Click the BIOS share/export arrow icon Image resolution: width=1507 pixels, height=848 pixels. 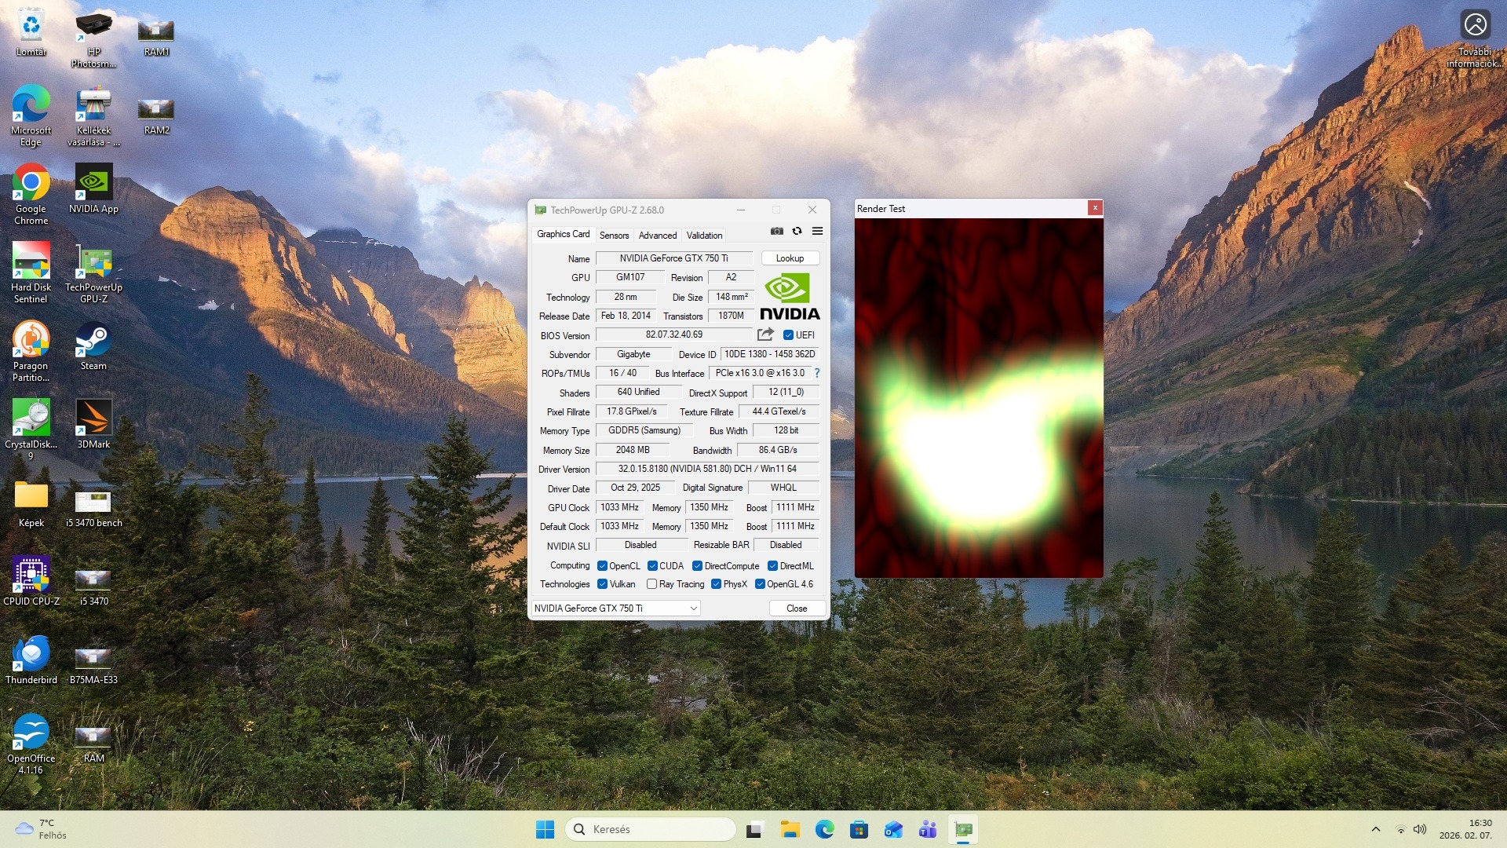(765, 334)
